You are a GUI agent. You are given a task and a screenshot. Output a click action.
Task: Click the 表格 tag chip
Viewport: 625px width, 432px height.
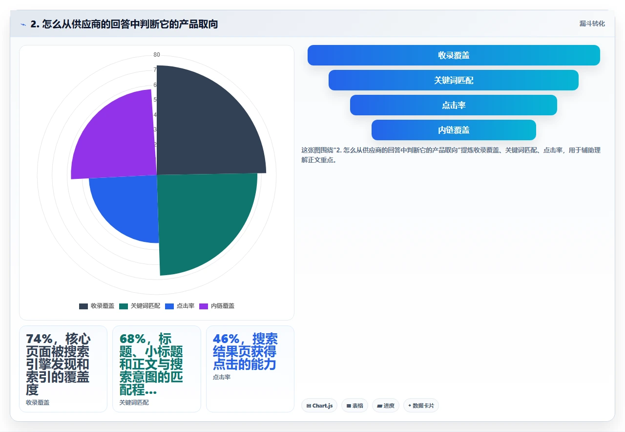[354, 406]
